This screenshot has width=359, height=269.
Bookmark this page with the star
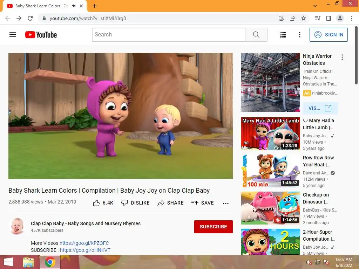(304, 18)
